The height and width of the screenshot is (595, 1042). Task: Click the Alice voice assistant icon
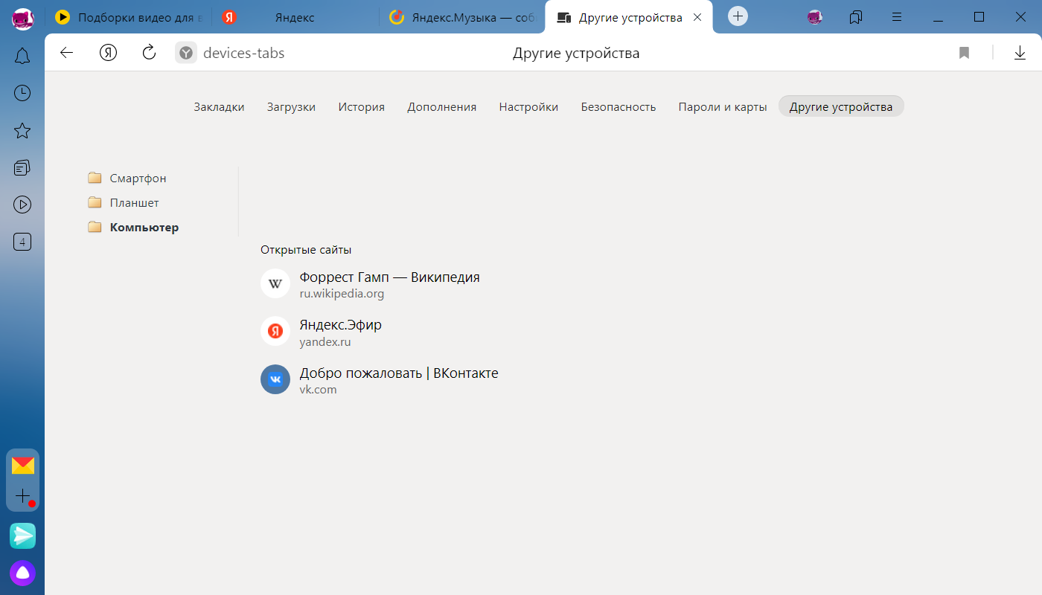[22, 573]
